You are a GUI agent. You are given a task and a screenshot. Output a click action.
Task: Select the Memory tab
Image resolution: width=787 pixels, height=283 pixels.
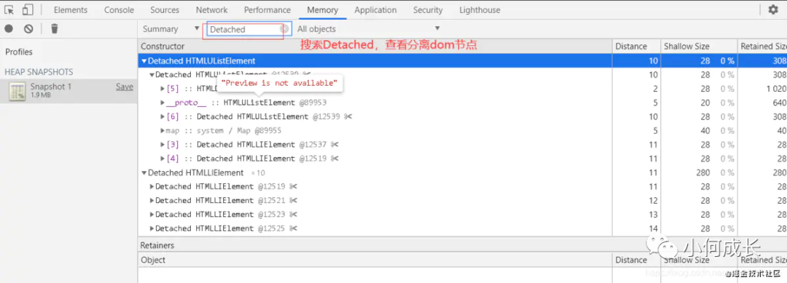coord(323,10)
